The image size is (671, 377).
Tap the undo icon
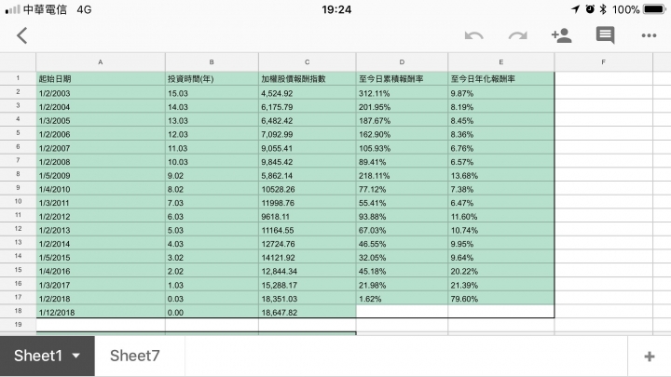tap(473, 35)
